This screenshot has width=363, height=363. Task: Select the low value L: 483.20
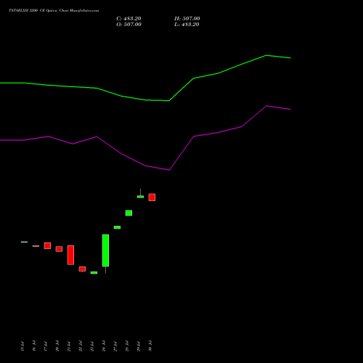187,25
